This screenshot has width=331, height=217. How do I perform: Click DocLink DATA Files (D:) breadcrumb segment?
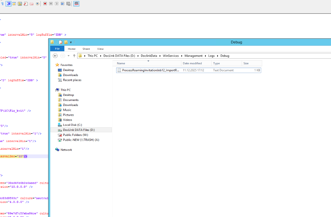(x=119, y=56)
